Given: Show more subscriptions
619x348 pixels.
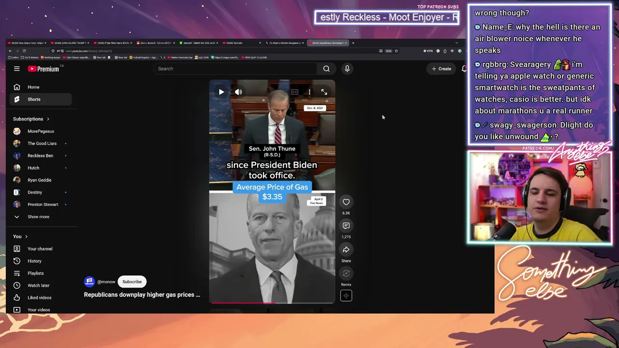Looking at the screenshot, I should 41,217.
